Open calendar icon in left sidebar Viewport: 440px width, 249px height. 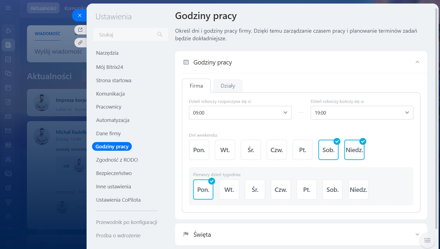tap(8, 88)
